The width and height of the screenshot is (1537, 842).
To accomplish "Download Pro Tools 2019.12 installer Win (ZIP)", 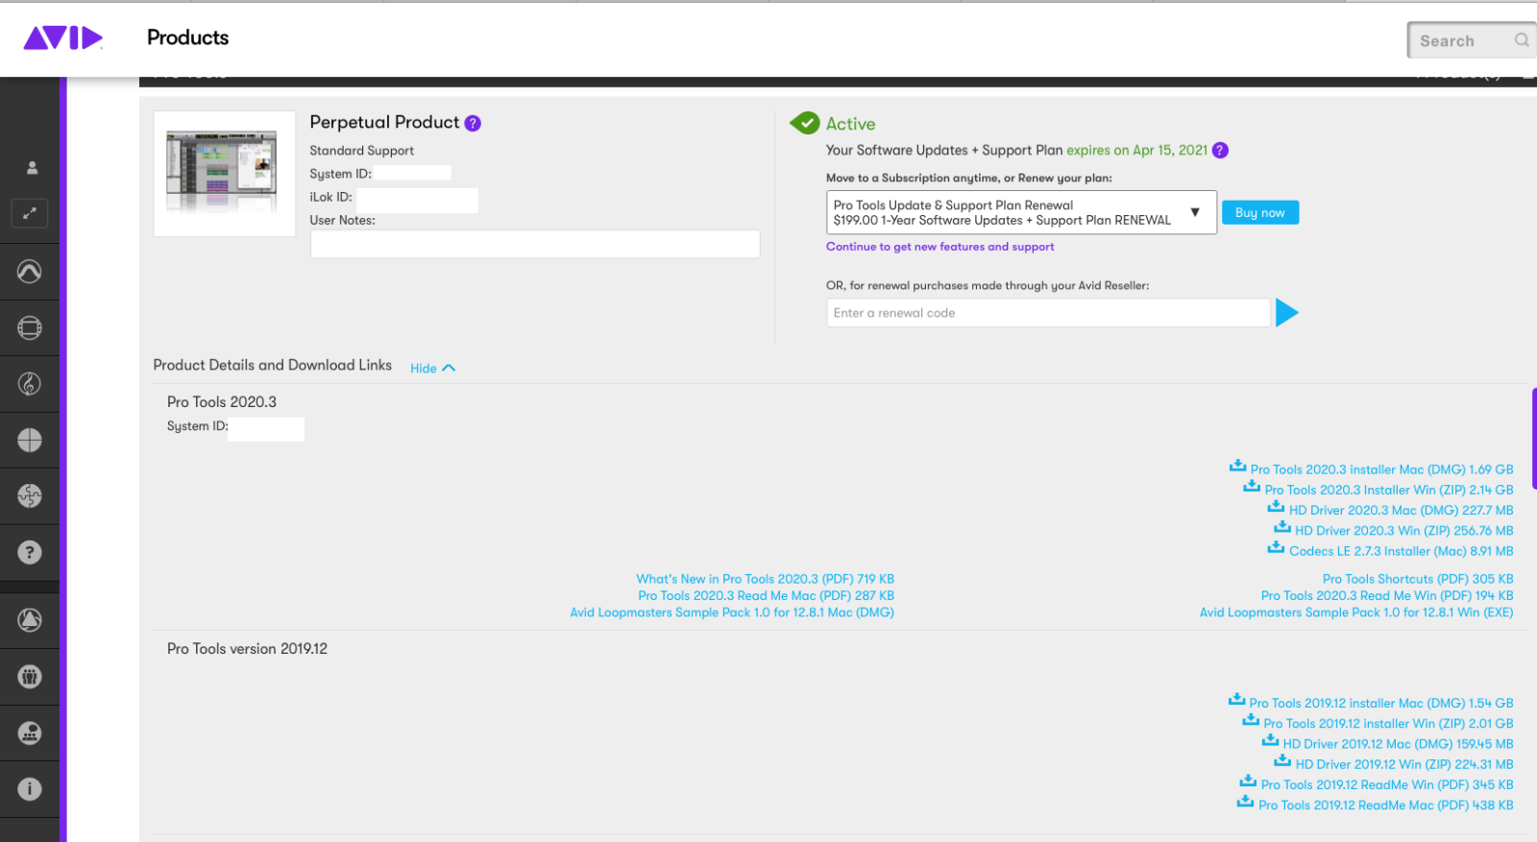I will [x=1388, y=724].
